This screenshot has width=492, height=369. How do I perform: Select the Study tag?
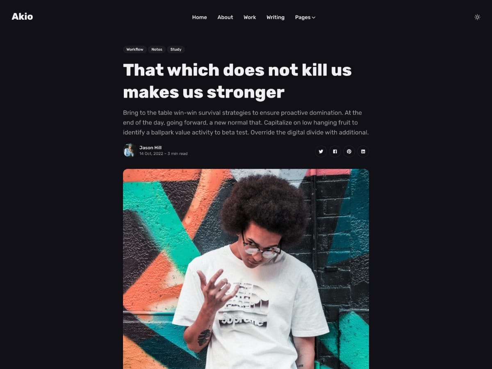(x=176, y=50)
